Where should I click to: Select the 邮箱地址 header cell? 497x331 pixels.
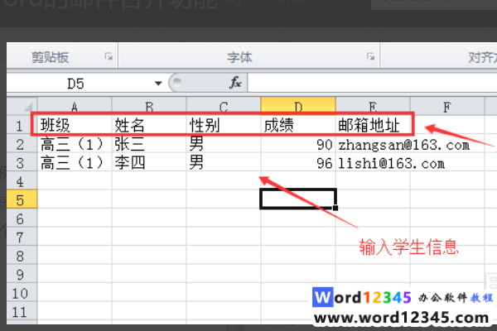pos(373,125)
